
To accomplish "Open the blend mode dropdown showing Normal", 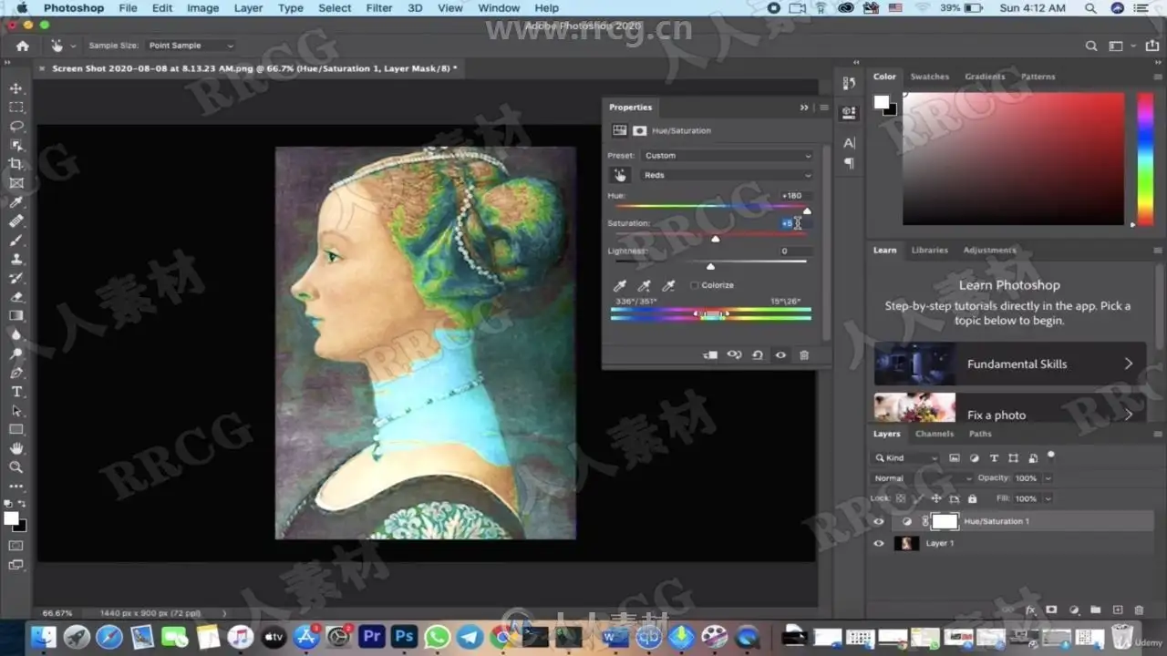I will tap(921, 478).
